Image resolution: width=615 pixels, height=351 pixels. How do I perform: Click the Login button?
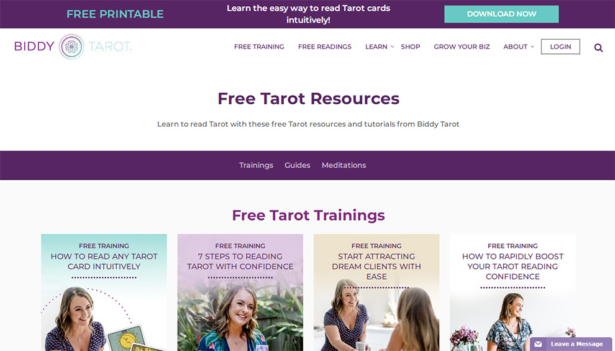(x=560, y=47)
